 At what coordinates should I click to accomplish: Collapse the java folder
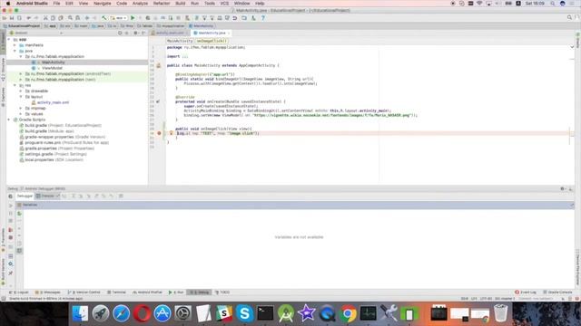coord(15,51)
